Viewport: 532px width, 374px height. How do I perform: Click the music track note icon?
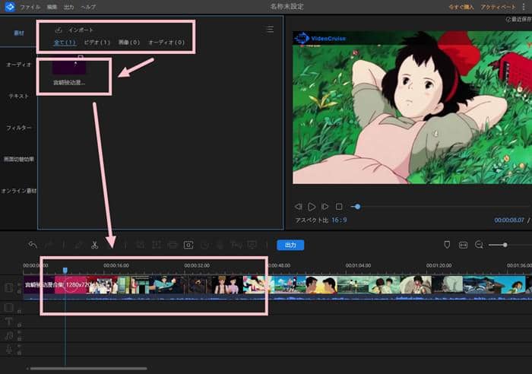point(9,336)
